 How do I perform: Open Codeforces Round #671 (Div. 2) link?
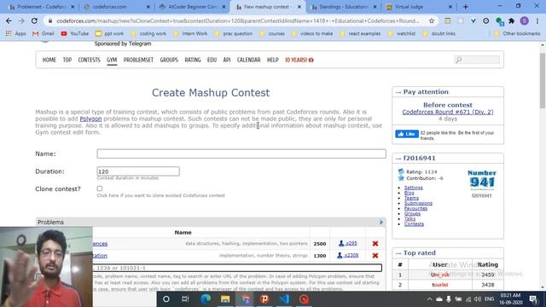tap(447, 112)
